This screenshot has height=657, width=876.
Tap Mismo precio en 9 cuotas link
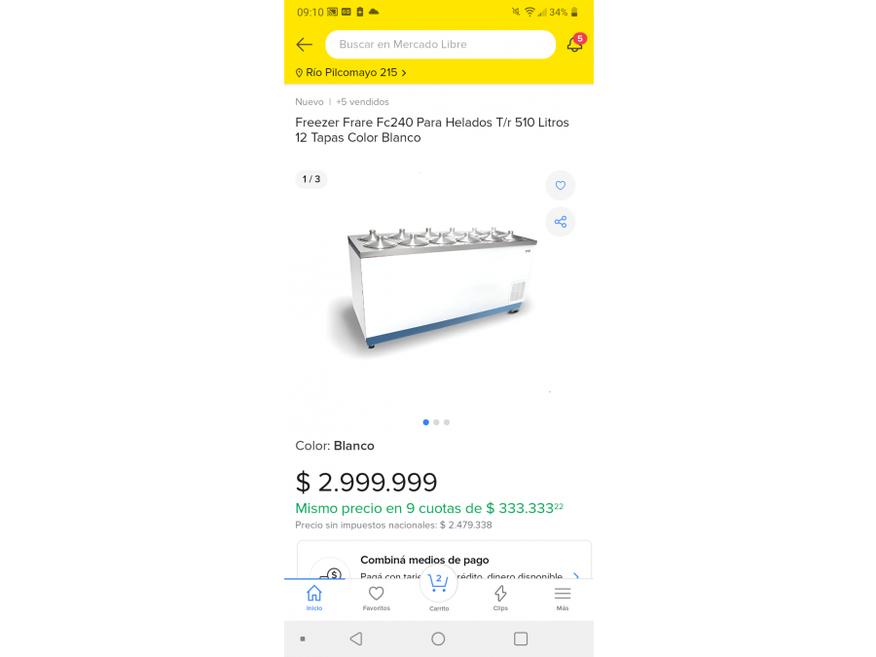(428, 508)
